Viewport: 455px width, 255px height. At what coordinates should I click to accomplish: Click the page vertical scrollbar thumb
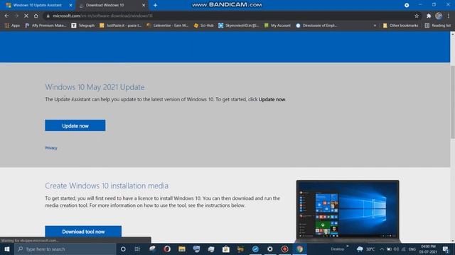tap(452, 102)
